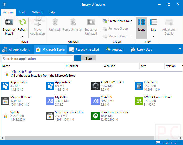Select the Store Experience Host icon

click(x=50, y=116)
